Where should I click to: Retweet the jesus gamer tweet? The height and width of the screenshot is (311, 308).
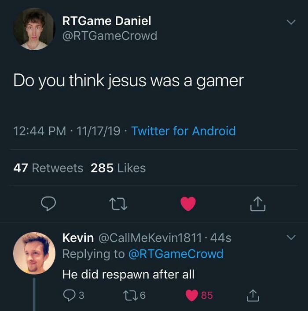coord(119,203)
